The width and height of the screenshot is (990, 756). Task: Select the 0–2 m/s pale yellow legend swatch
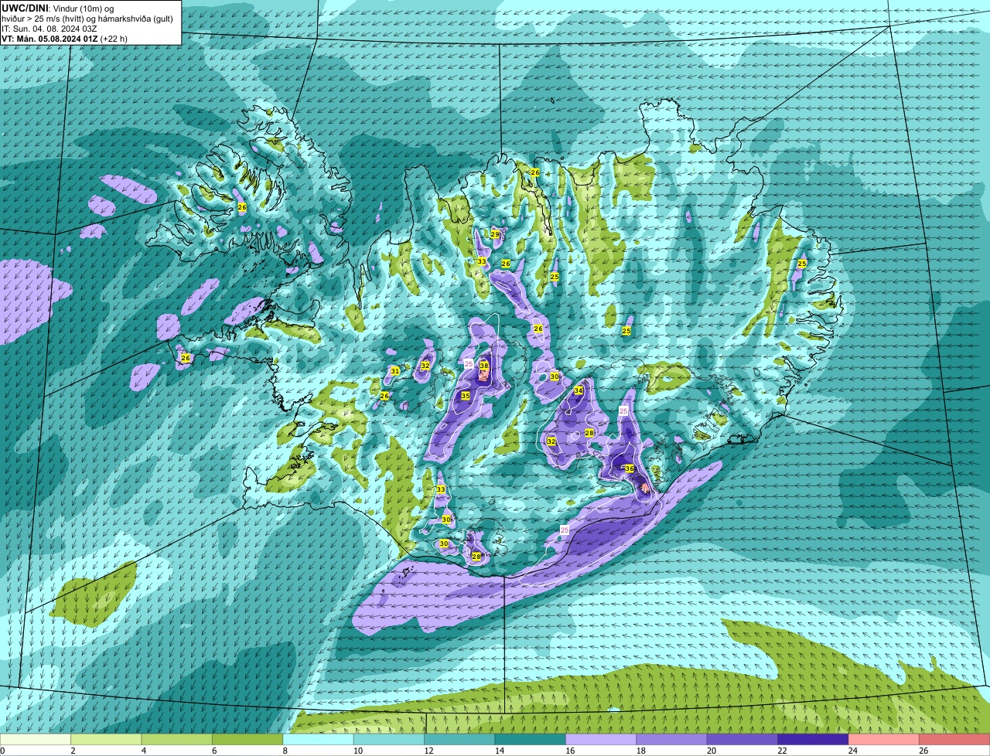(36, 739)
